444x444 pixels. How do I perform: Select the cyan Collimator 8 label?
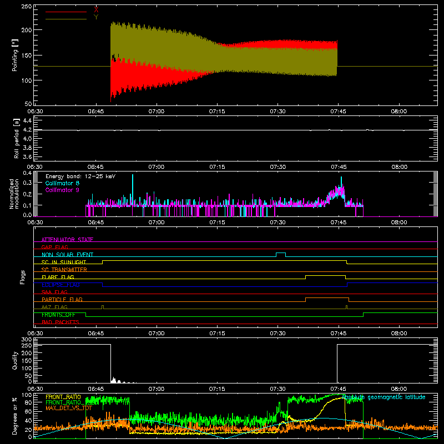(62, 183)
